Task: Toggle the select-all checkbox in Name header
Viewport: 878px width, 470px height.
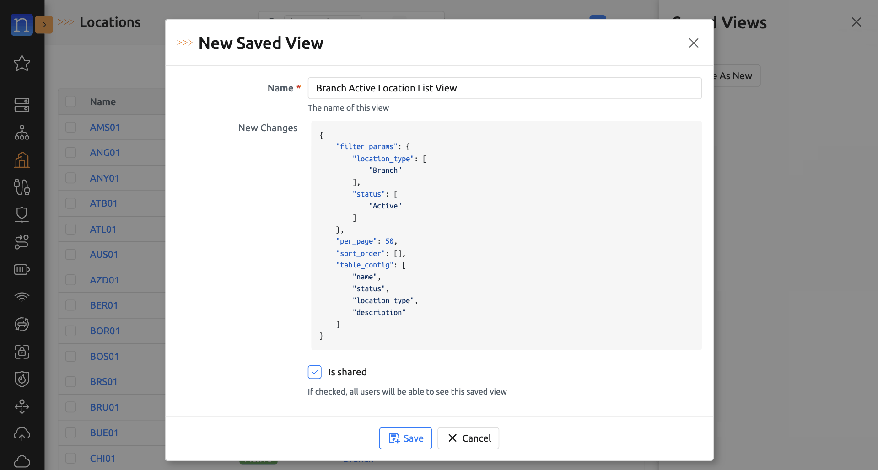Action: 70,101
